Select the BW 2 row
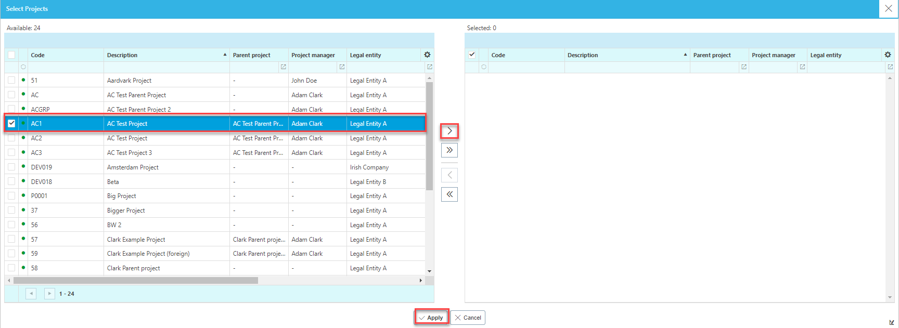The image size is (899, 328). (215, 225)
